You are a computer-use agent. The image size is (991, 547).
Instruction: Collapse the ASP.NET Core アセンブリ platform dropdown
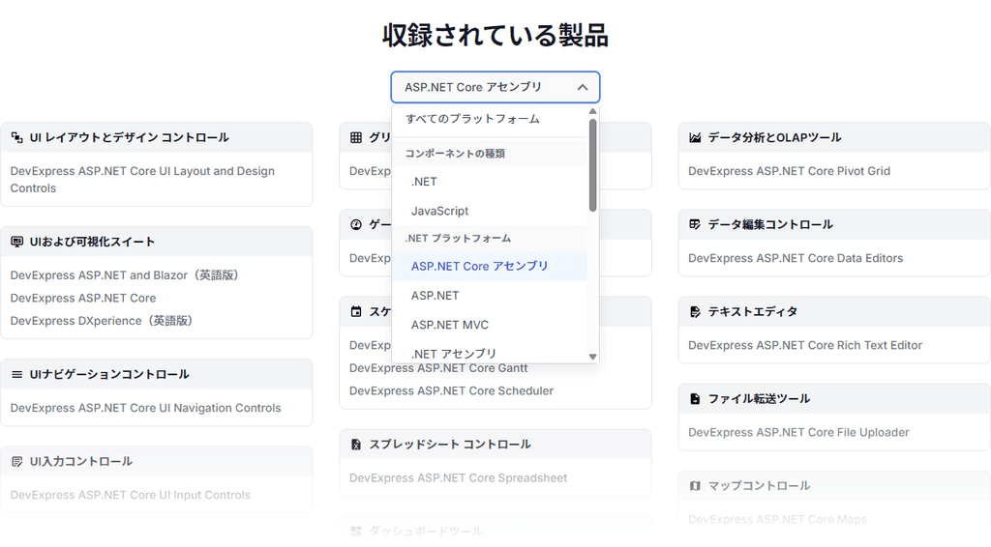tap(495, 87)
